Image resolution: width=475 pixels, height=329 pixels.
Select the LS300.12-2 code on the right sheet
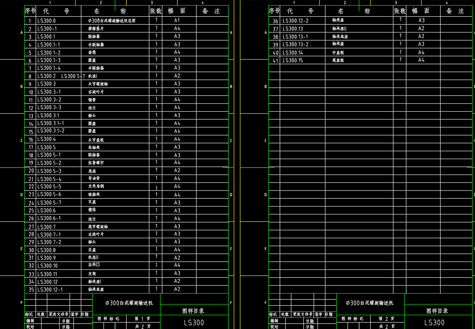[x=295, y=21]
